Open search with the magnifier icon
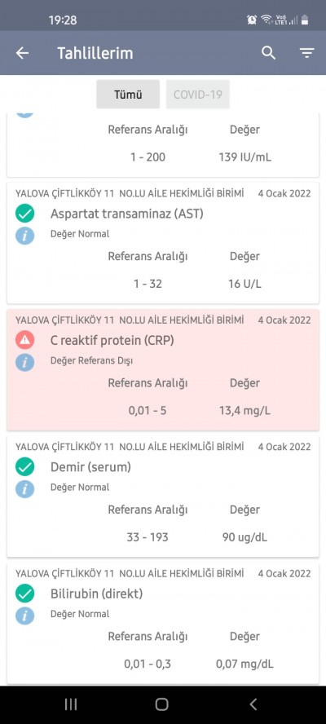The width and height of the screenshot is (326, 724). click(268, 53)
